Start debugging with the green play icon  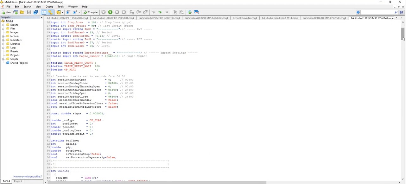[x=110, y=12]
